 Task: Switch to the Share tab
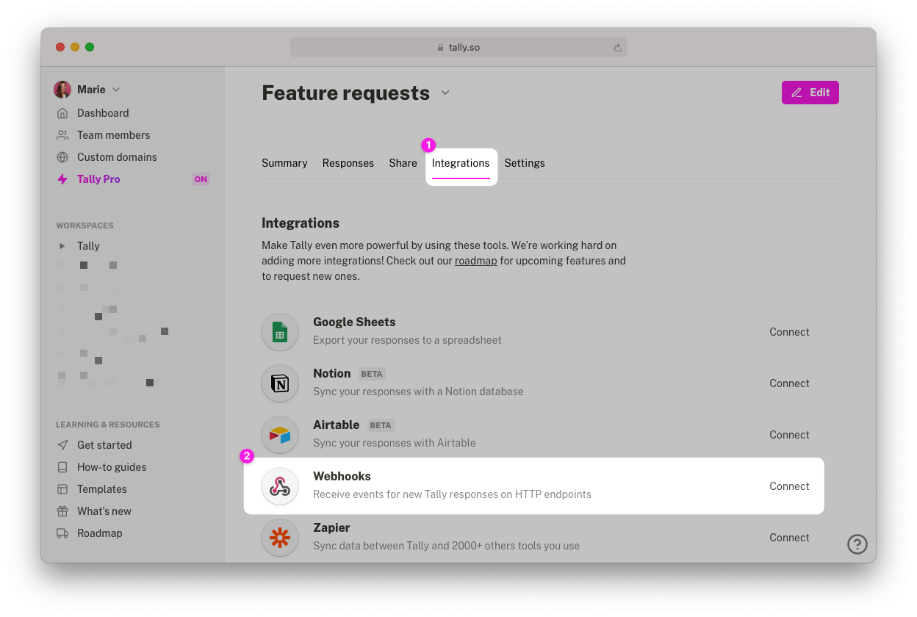403,163
